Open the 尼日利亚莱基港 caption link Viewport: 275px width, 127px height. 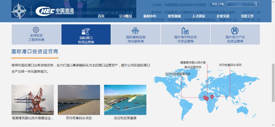(125, 118)
